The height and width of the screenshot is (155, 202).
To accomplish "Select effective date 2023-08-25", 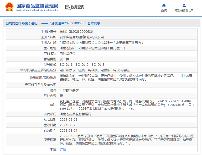I will click(x=68, y=125).
